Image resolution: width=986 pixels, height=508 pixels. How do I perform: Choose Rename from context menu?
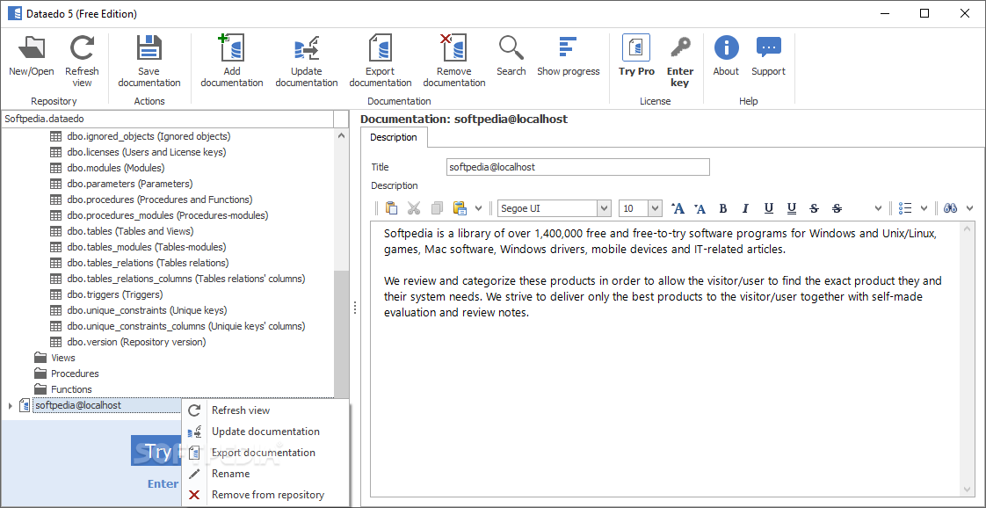265,474
